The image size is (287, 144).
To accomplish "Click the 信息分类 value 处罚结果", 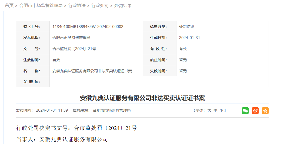I will tap(187, 27).
